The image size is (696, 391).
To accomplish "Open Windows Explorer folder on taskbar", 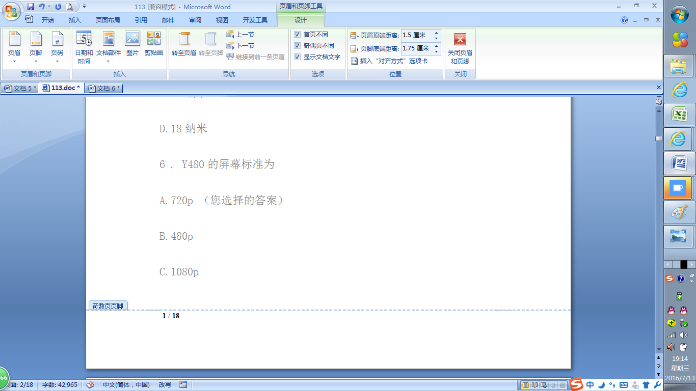I will click(678, 65).
